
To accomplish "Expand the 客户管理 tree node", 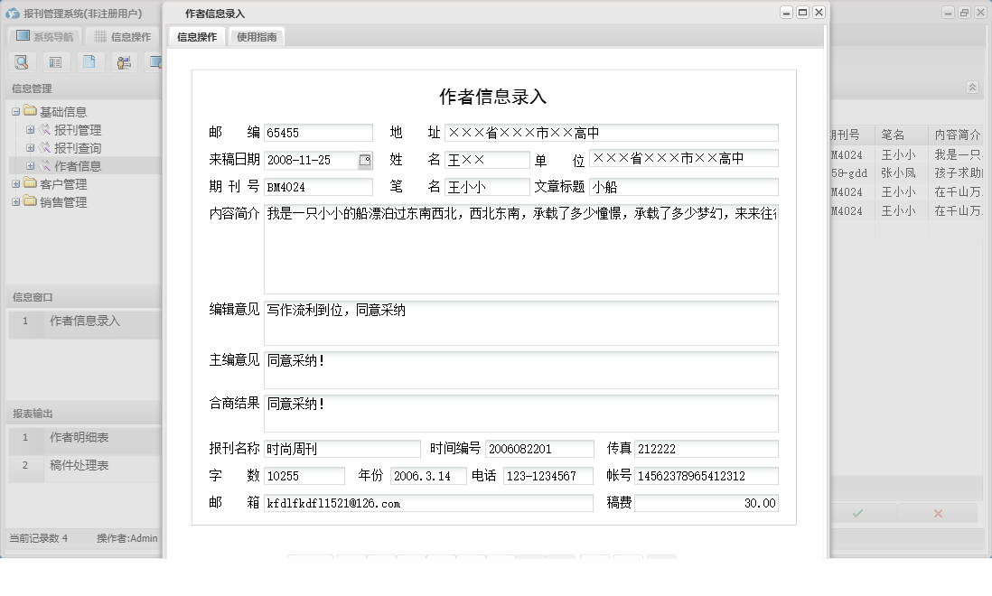I will [14, 183].
